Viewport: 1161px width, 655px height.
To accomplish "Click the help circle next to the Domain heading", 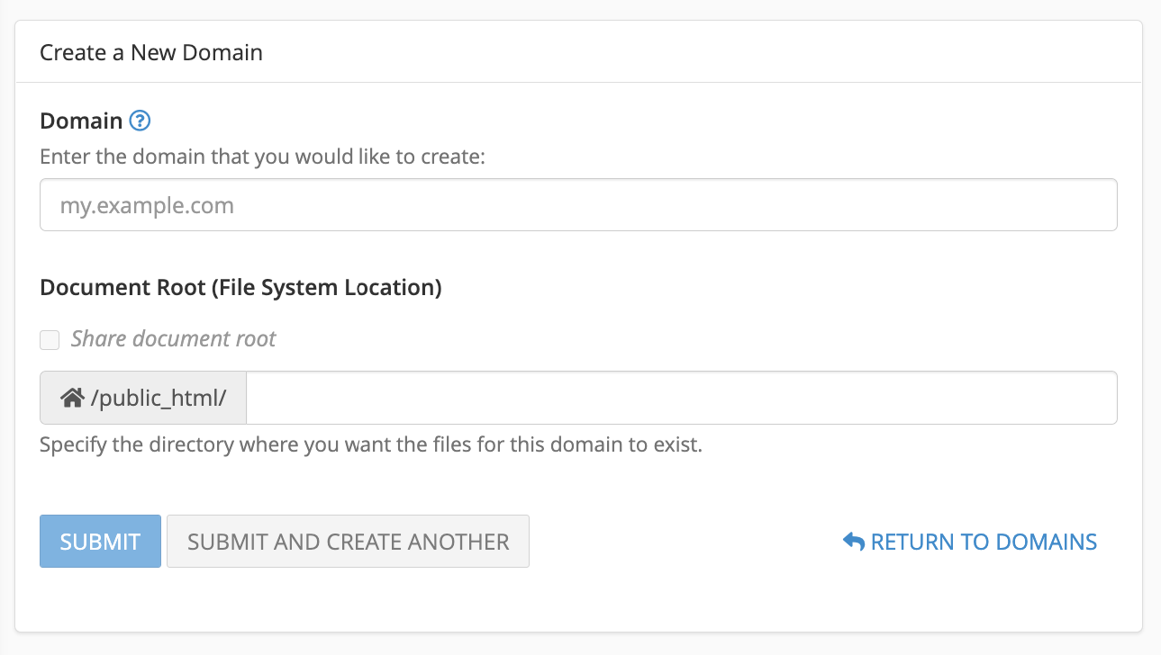I will (x=141, y=121).
